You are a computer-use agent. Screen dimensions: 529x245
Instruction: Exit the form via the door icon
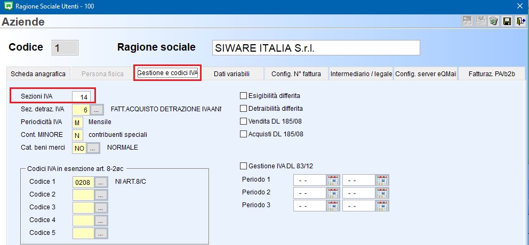click(519, 21)
